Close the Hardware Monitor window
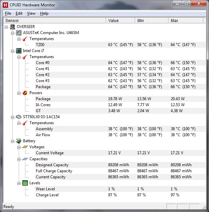Screen dimensions: 209x212 coord(199,4)
